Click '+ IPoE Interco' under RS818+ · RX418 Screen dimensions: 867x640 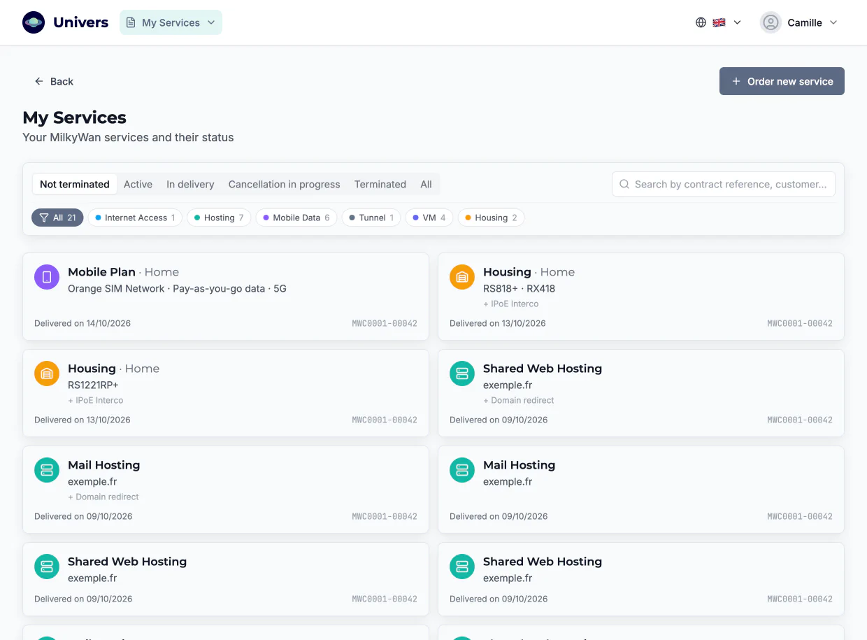click(510, 304)
